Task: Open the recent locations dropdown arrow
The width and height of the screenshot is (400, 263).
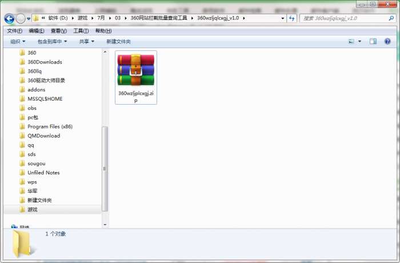Action: pos(29,19)
